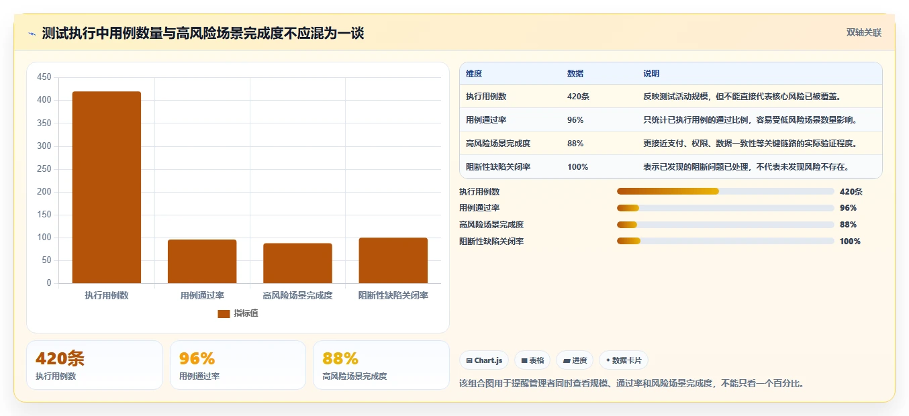Click the 高风险场景完成度 x-axis label
Screen dimensions: 909x416
coord(297,295)
